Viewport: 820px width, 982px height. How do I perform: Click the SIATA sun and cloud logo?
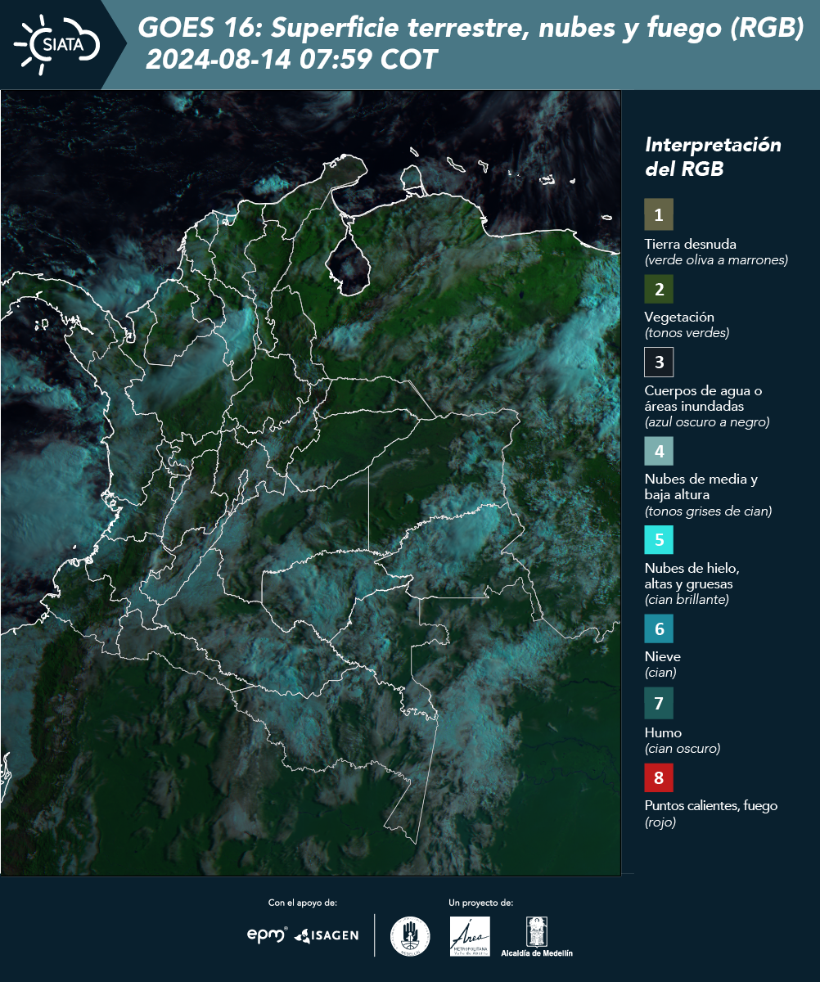57,43
